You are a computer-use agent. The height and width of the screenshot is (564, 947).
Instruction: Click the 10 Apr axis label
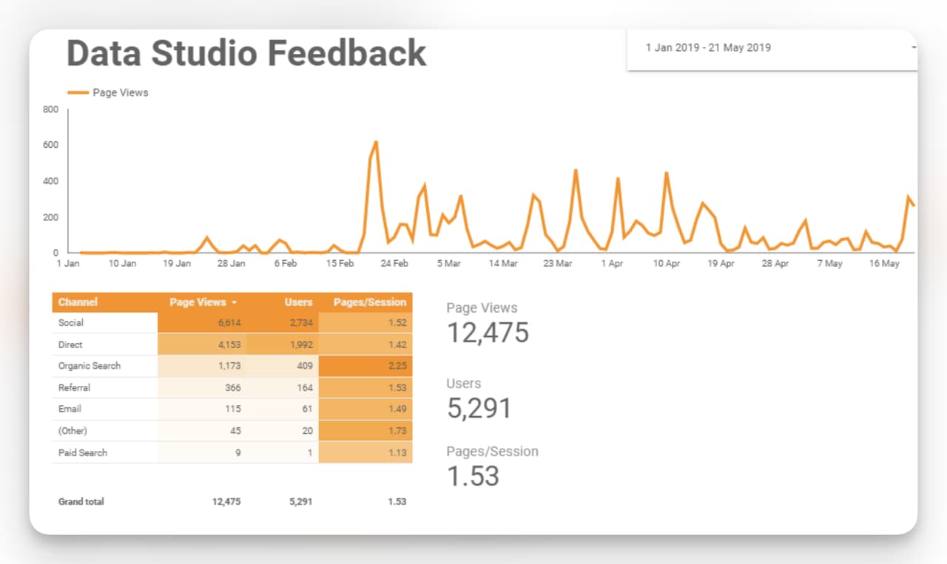coord(667,263)
